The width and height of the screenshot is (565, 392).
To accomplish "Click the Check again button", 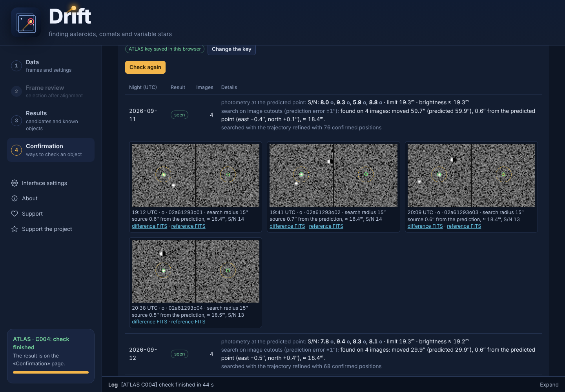I will [x=145, y=67].
